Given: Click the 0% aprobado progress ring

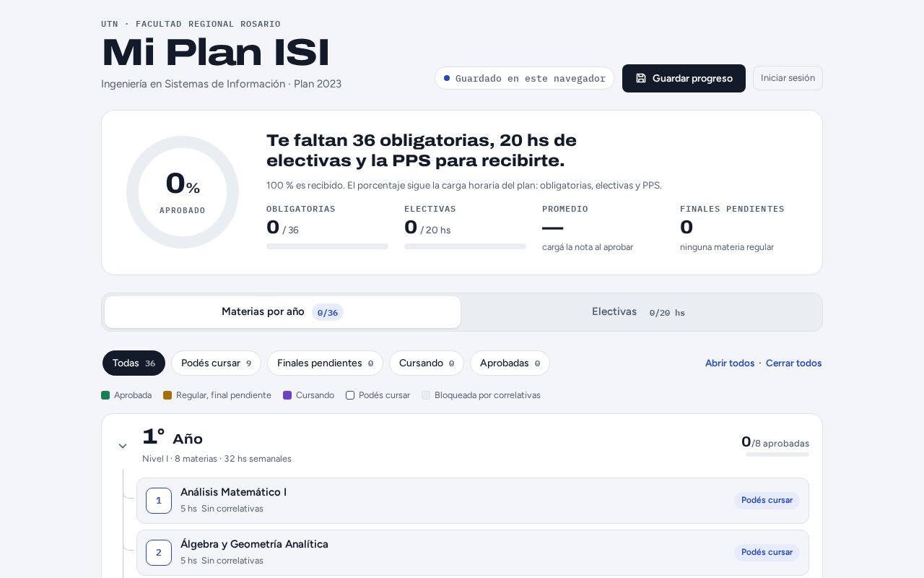Looking at the screenshot, I should pyautogui.click(x=183, y=192).
